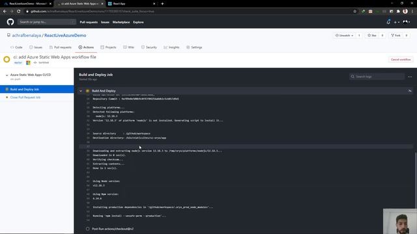Screen dimensions: 417x234
Task: Close the React App browser tab
Action: coord(154,4)
